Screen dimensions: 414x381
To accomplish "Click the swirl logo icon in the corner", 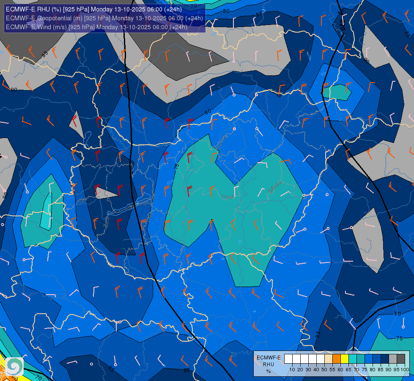I will coord(14,366).
